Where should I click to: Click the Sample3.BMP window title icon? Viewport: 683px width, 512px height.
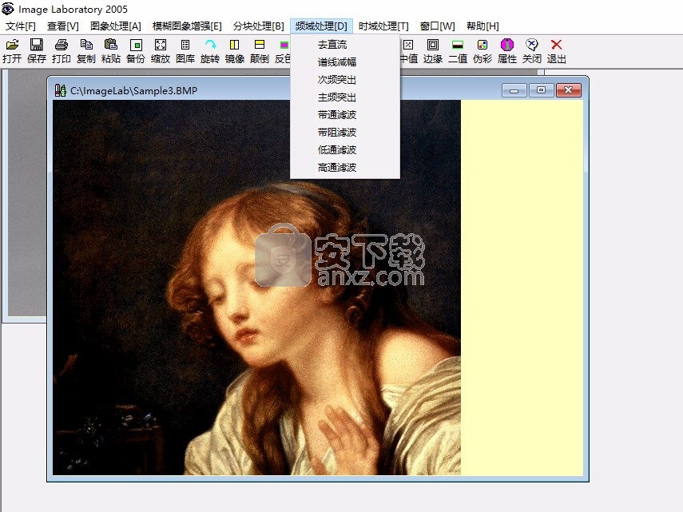(x=60, y=90)
